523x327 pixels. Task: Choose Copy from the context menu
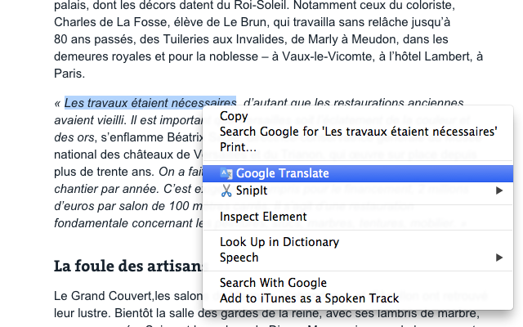(235, 116)
